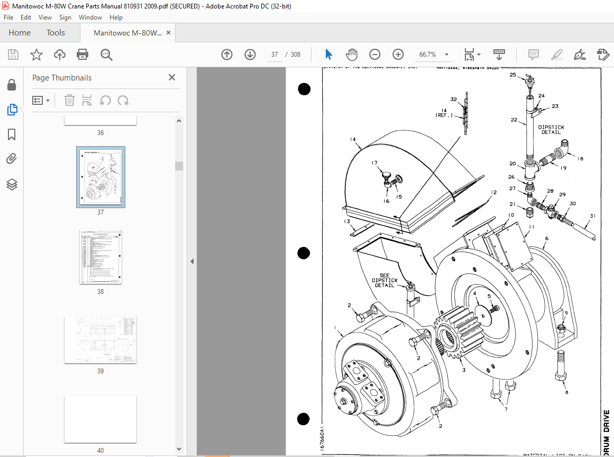Select page 38 thumbnail
This screenshot has height=457, width=614.
(x=100, y=257)
